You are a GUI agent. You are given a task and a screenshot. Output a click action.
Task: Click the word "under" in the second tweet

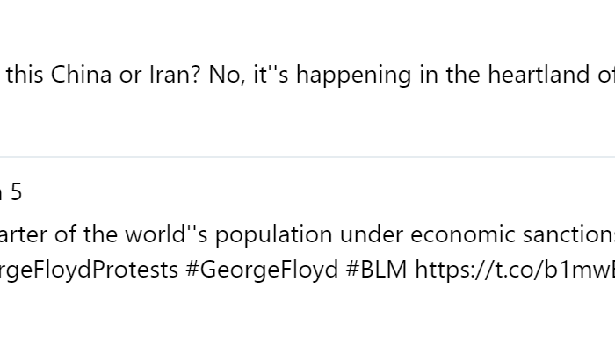pos(371,234)
